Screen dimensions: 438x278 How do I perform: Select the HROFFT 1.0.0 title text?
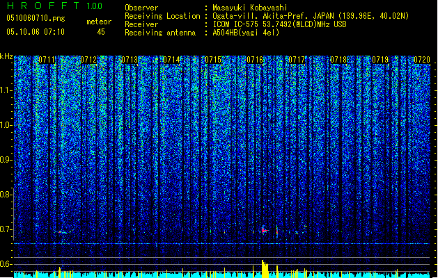(55, 6)
